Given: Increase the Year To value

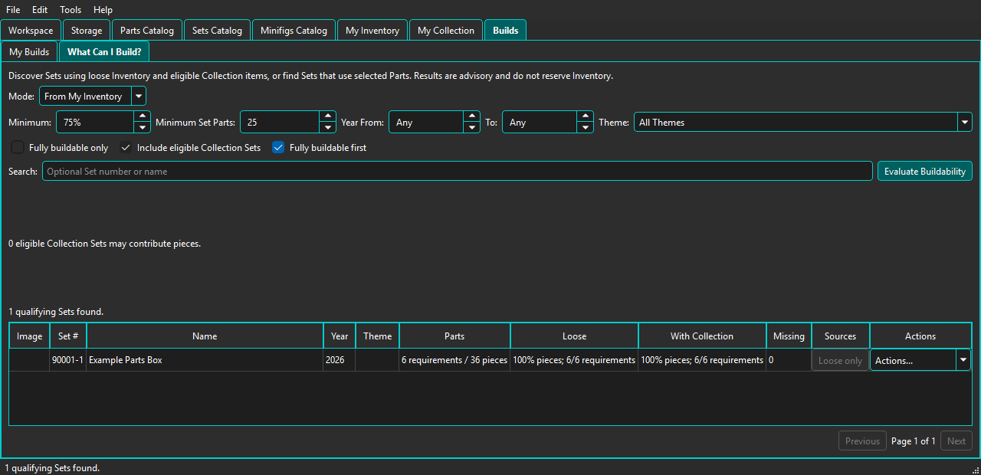Looking at the screenshot, I should point(586,116).
